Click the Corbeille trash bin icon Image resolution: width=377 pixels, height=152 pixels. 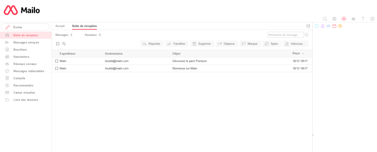[7, 78]
